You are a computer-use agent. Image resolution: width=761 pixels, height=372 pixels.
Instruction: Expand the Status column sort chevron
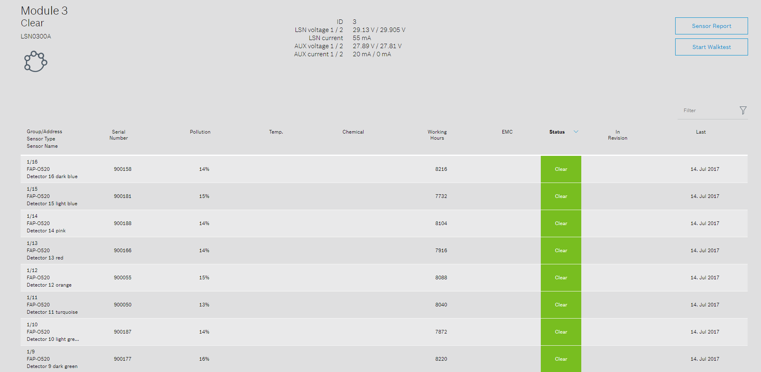point(576,132)
